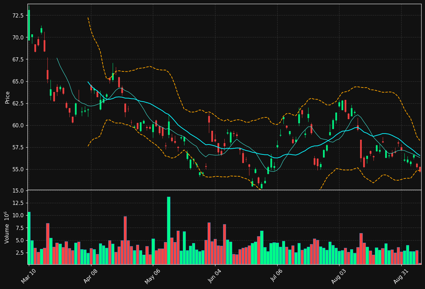Viewport: 425px width, 289px height.
Task: Select the 55.0 price tick label
Action: 18,169
